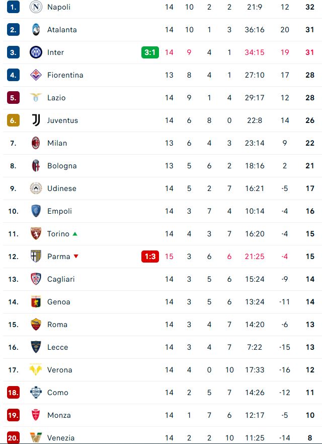Viewport: 322px width, 444px height.
Task: Click the Inter club crest
Action: point(36,52)
